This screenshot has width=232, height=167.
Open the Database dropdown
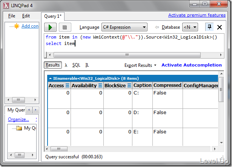point(190,27)
